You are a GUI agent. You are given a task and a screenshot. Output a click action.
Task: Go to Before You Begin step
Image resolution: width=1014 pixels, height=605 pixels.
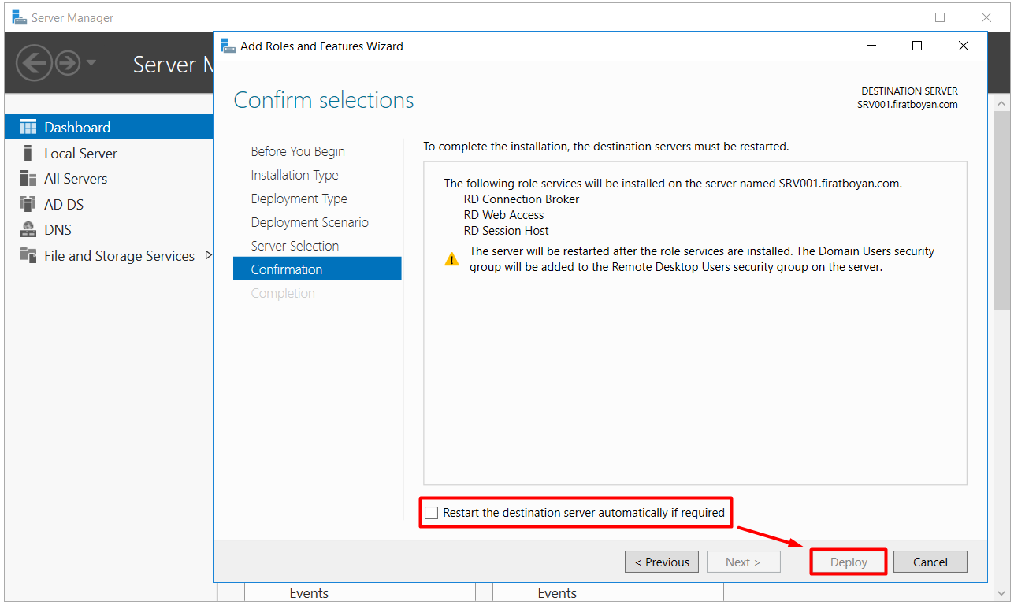[298, 151]
